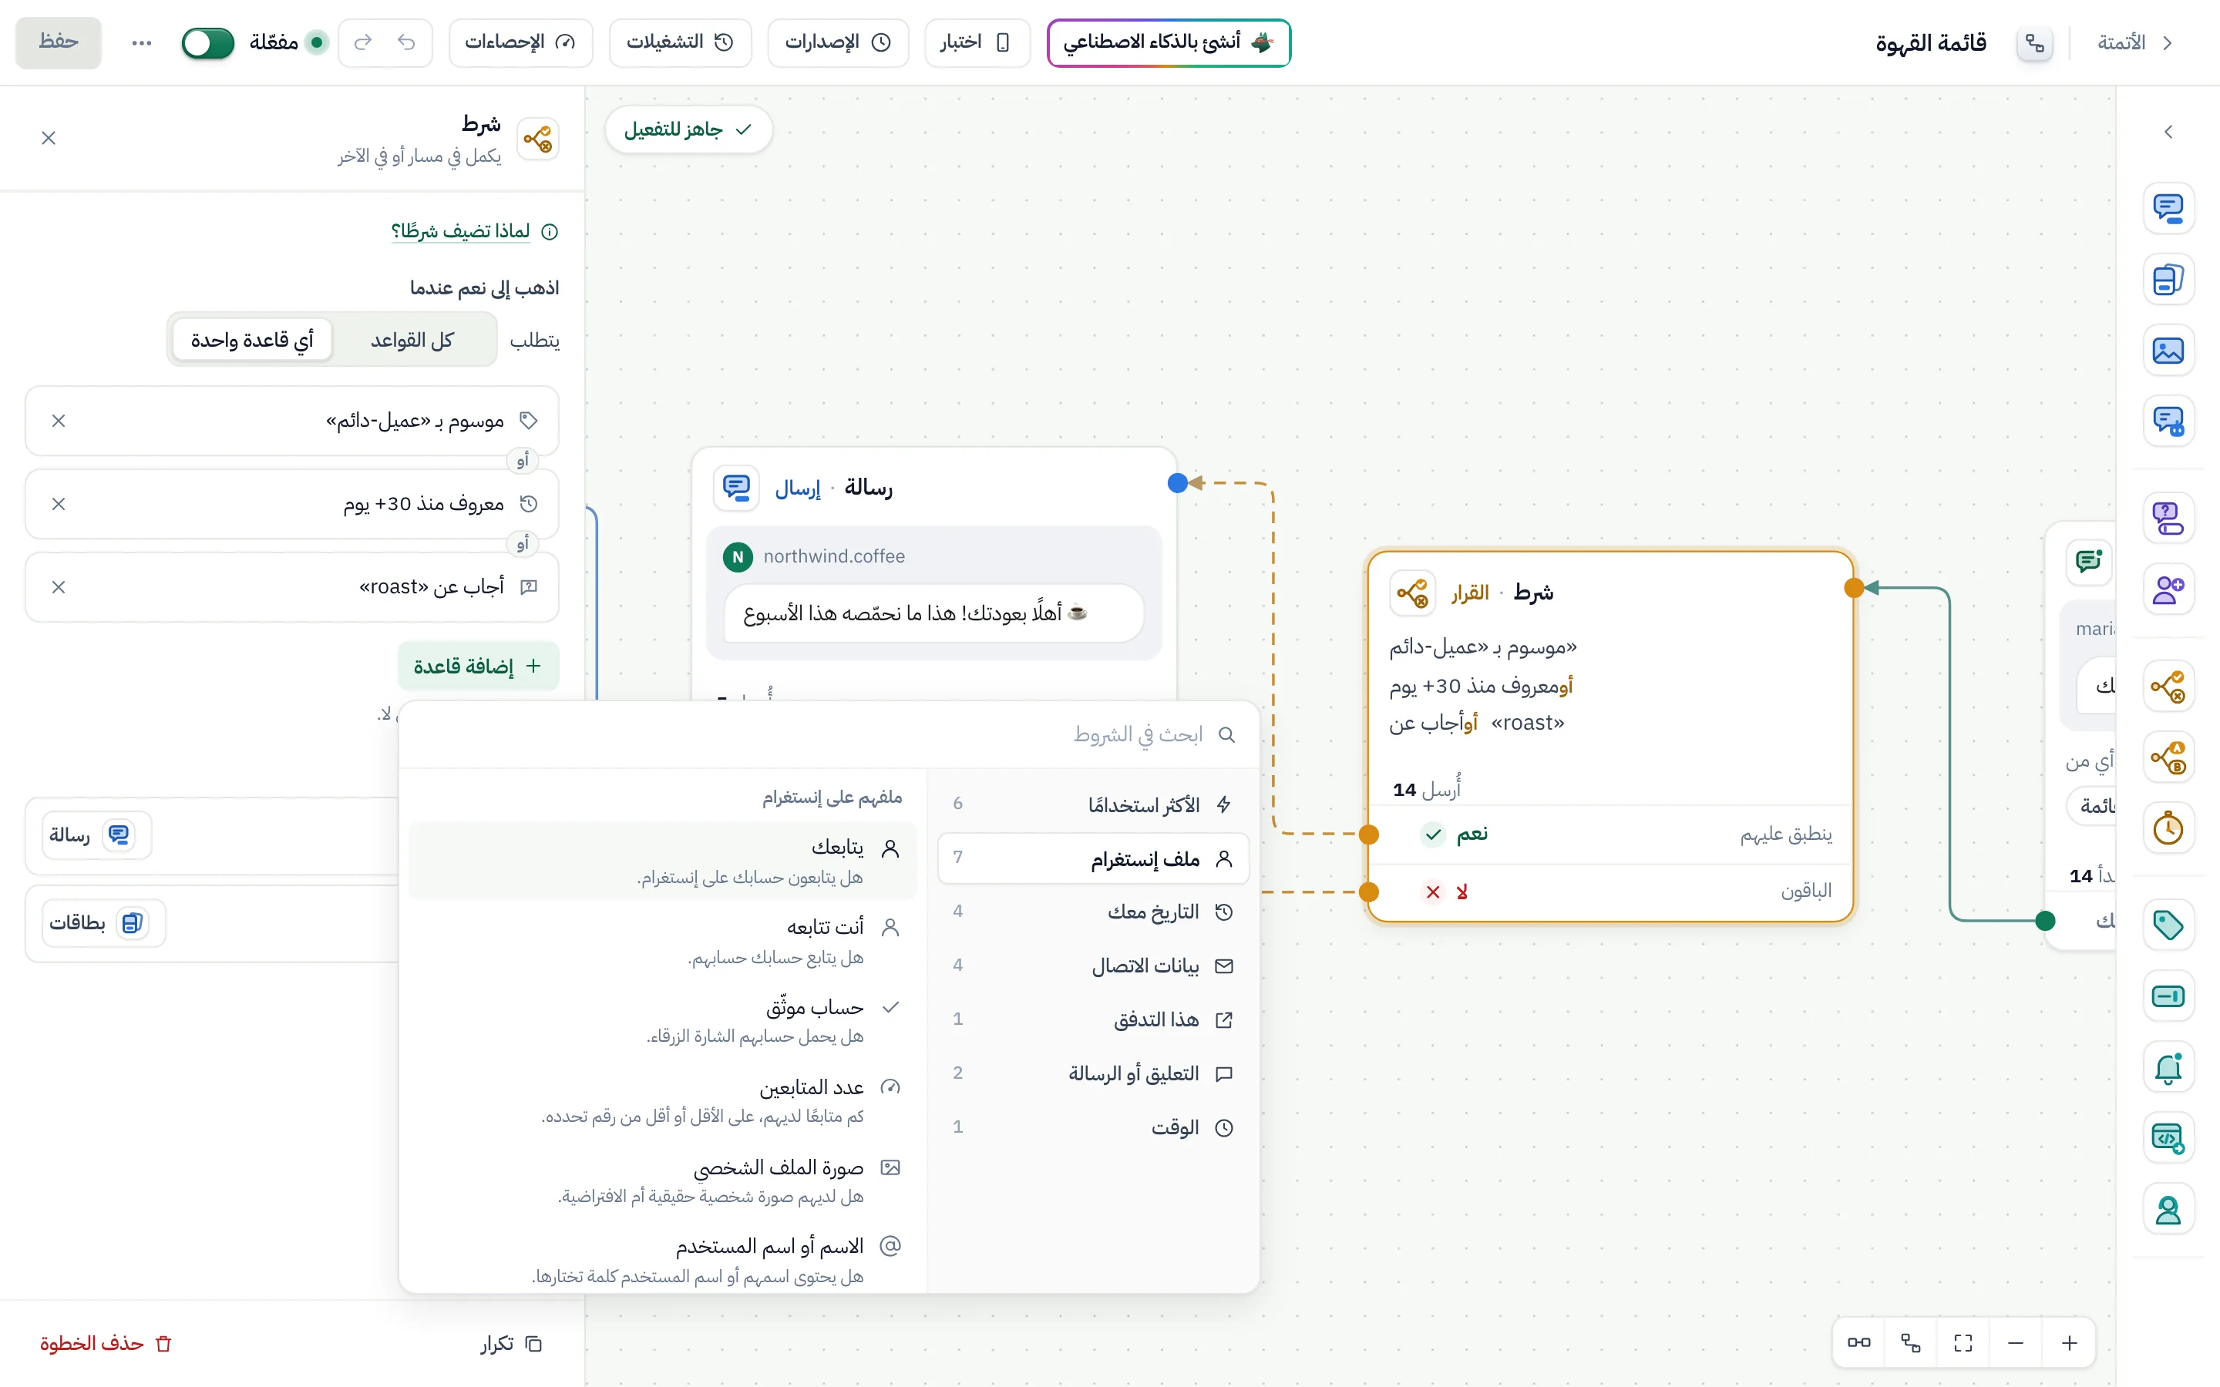Add an A/B split step
This screenshot has width=2220, height=1387.
(x=2168, y=757)
